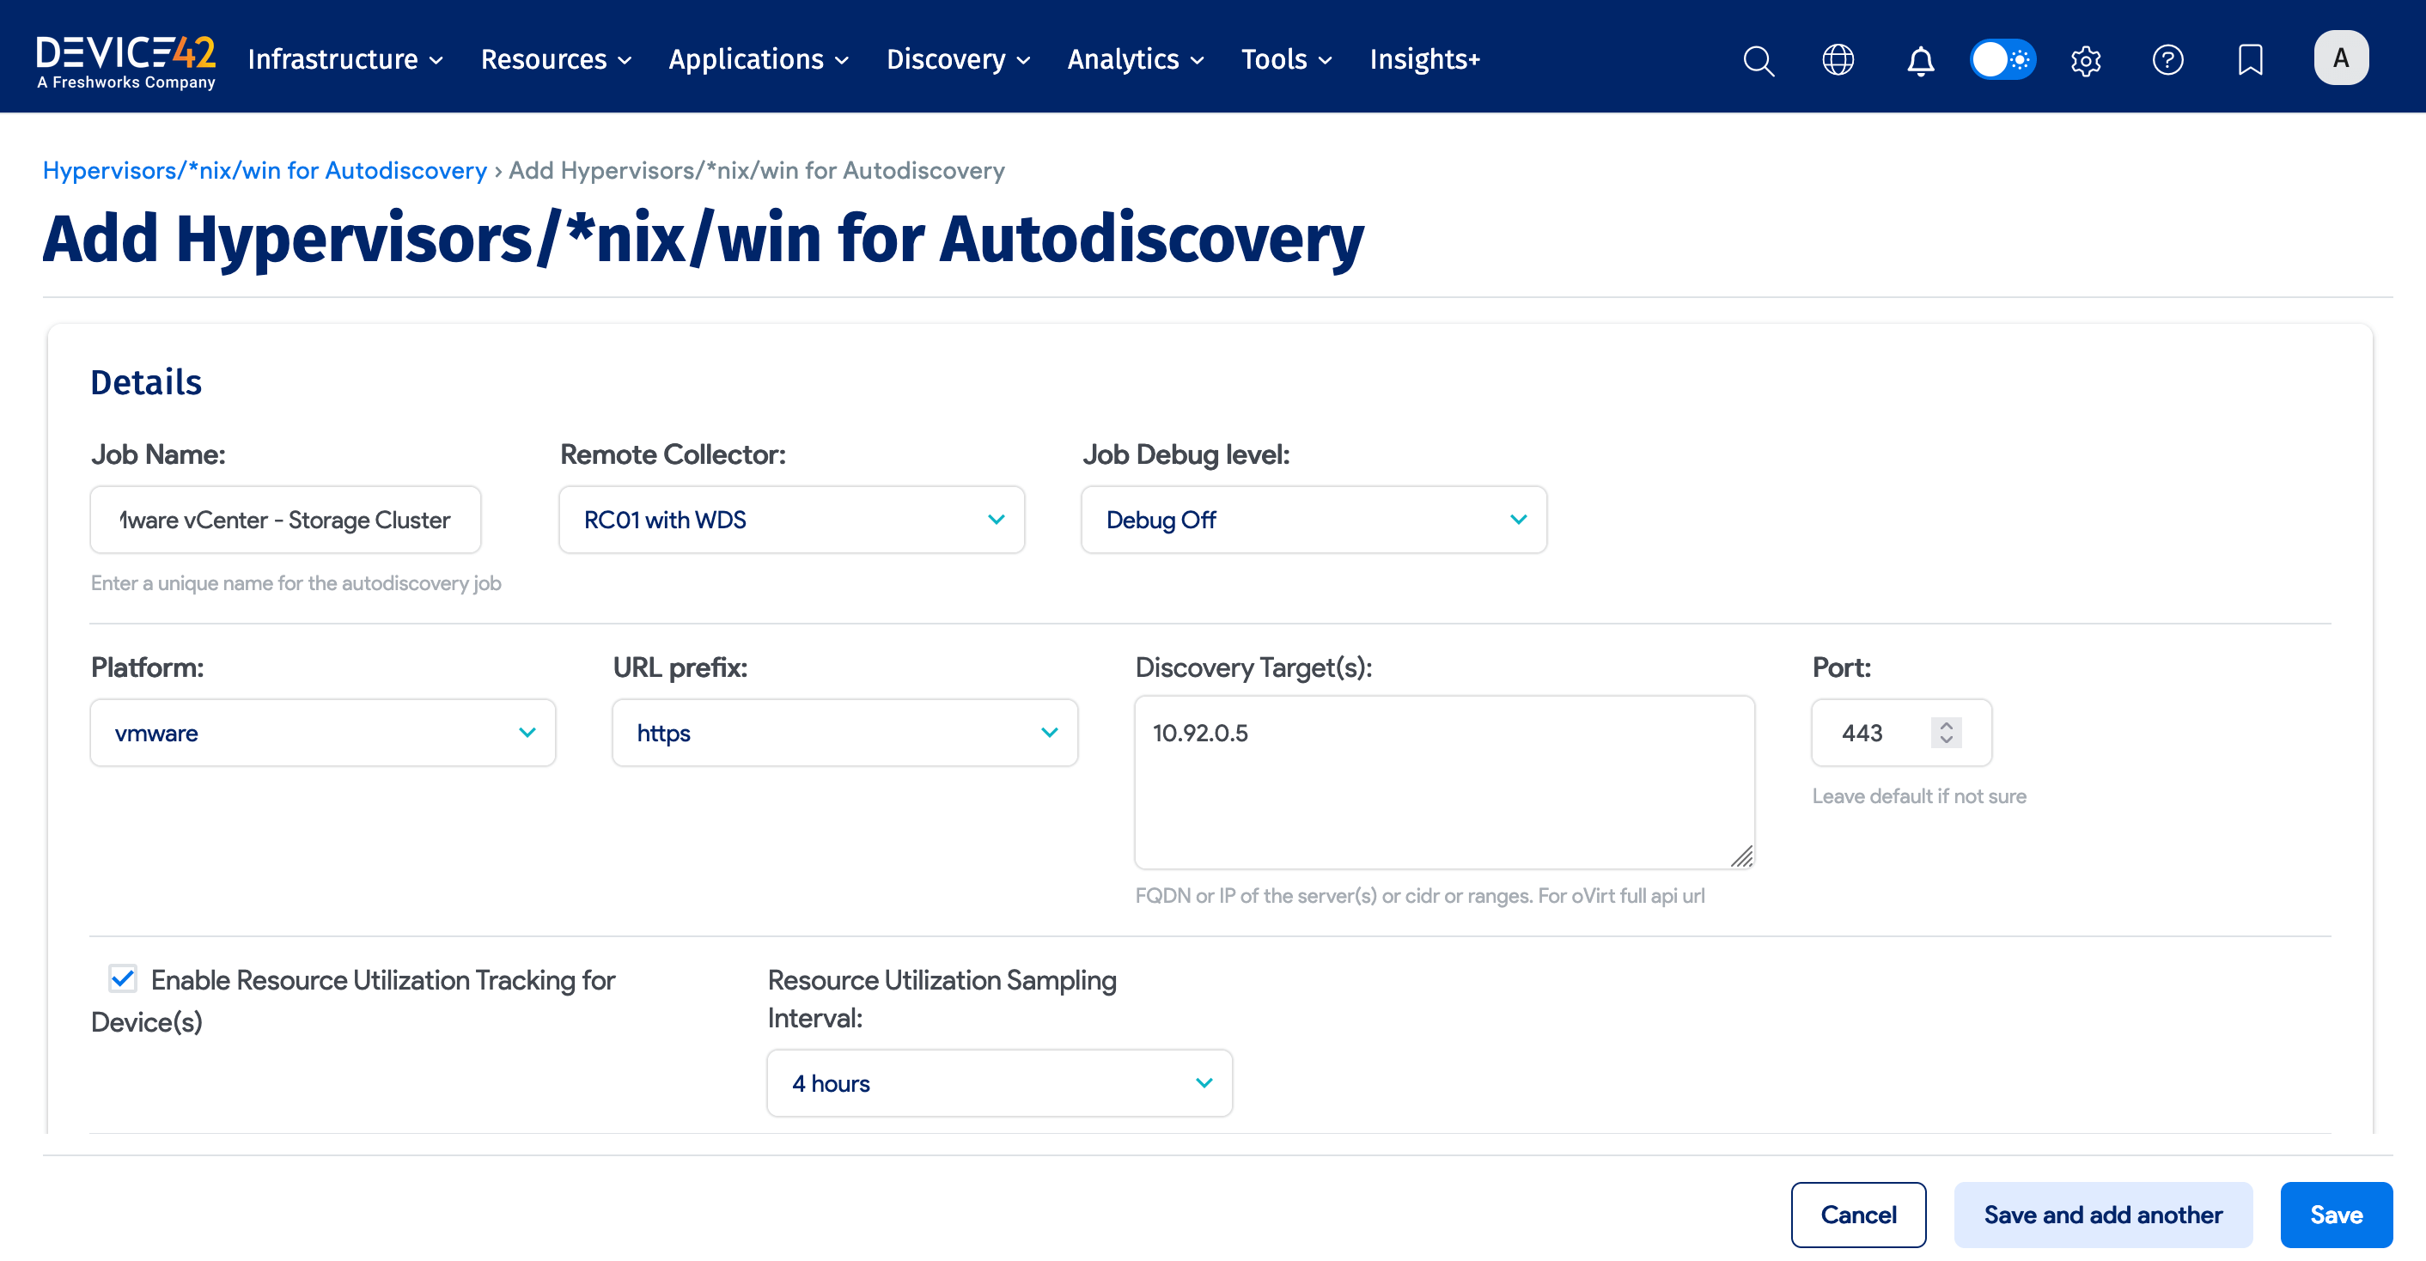Click the globe language icon

(x=1838, y=59)
